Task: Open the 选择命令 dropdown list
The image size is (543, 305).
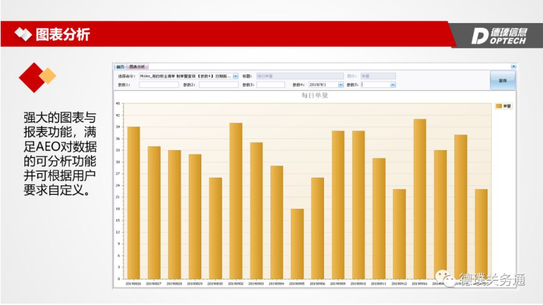Action: pos(235,76)
